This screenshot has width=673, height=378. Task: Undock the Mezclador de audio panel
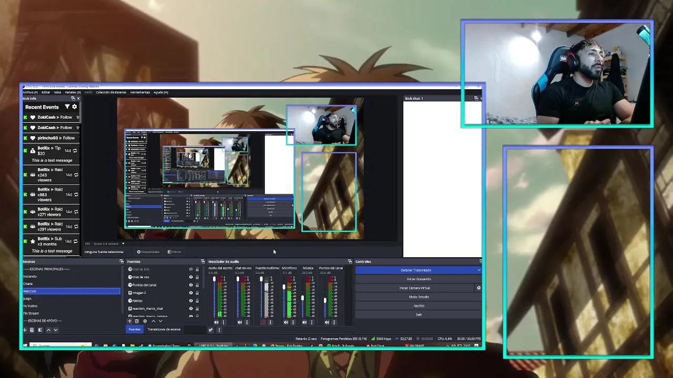point(350,261)
